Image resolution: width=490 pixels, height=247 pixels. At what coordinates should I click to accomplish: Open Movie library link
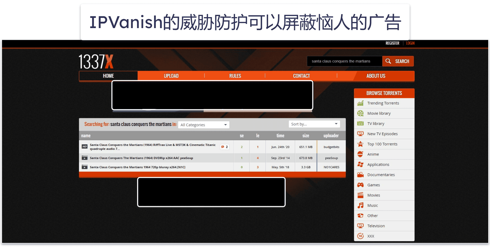click(379, 113)
